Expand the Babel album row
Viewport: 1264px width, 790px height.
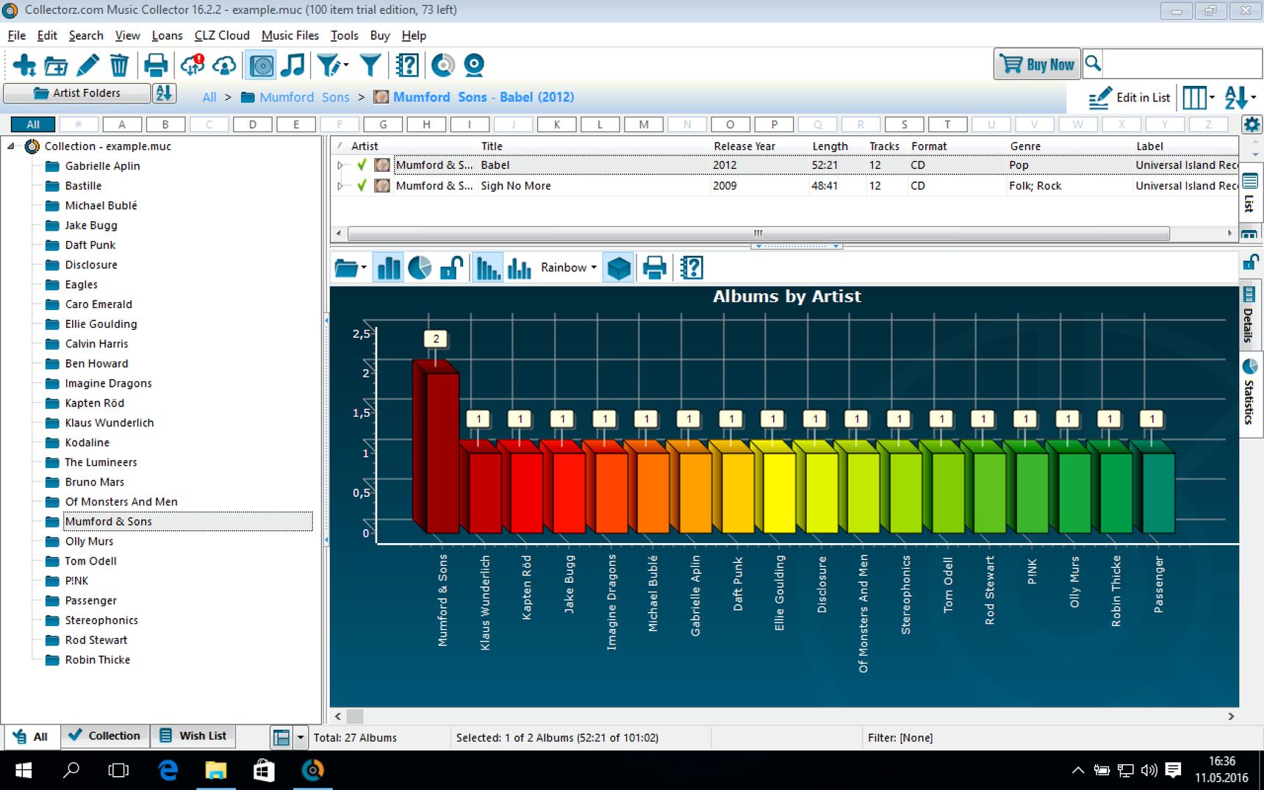click(340, 165)
